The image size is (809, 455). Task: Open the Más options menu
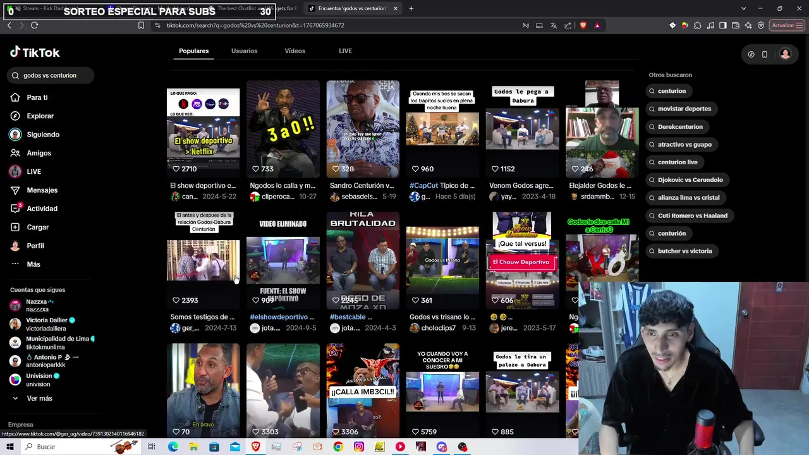(x=33, y=264)
